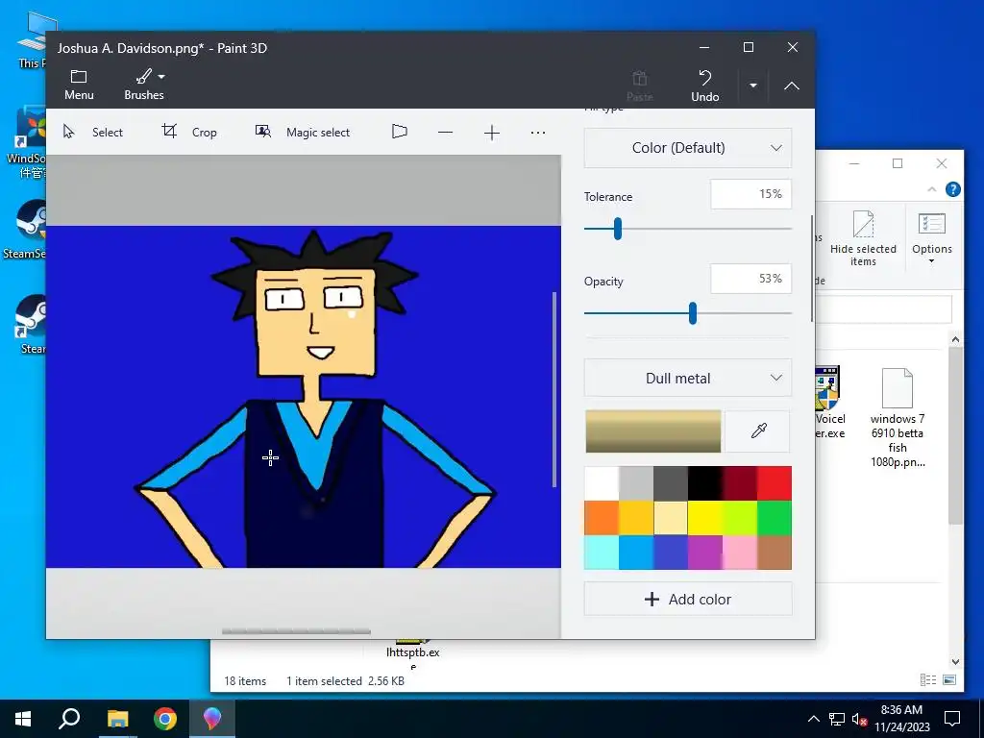Open the notification center icon
The width and height of the screenshot is (984, 738).
[952, 719]
